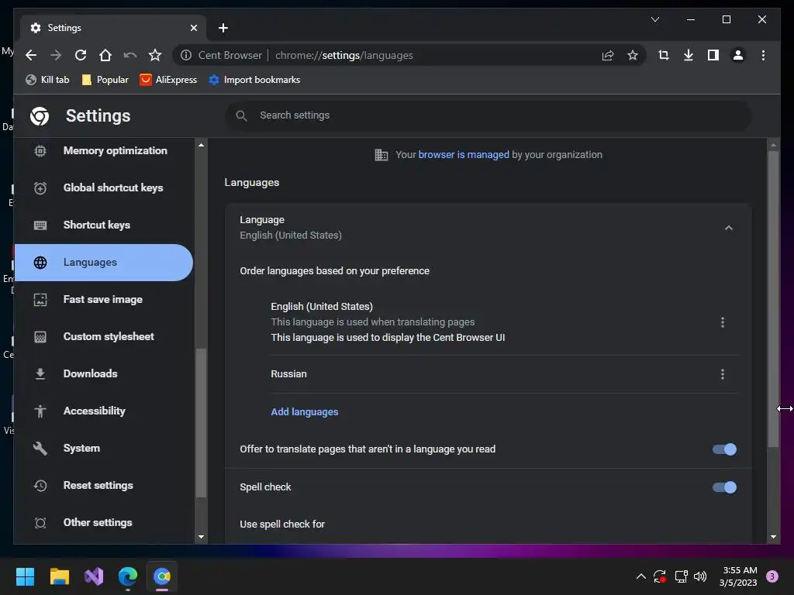Image resolution: width=794 pixels, height=595 pixels.
Task: Open the AliExpress bookmark
Action: click(x=168, y=80)
